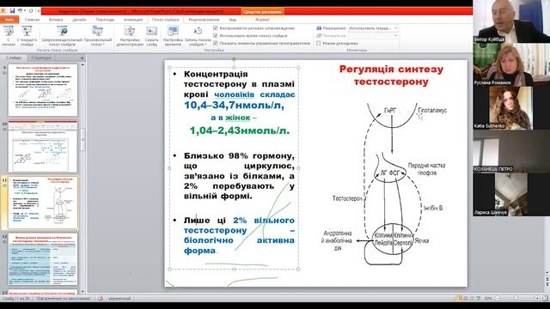
Task: Switch to the Переходы ribbon tab
Action: point(105,20)
